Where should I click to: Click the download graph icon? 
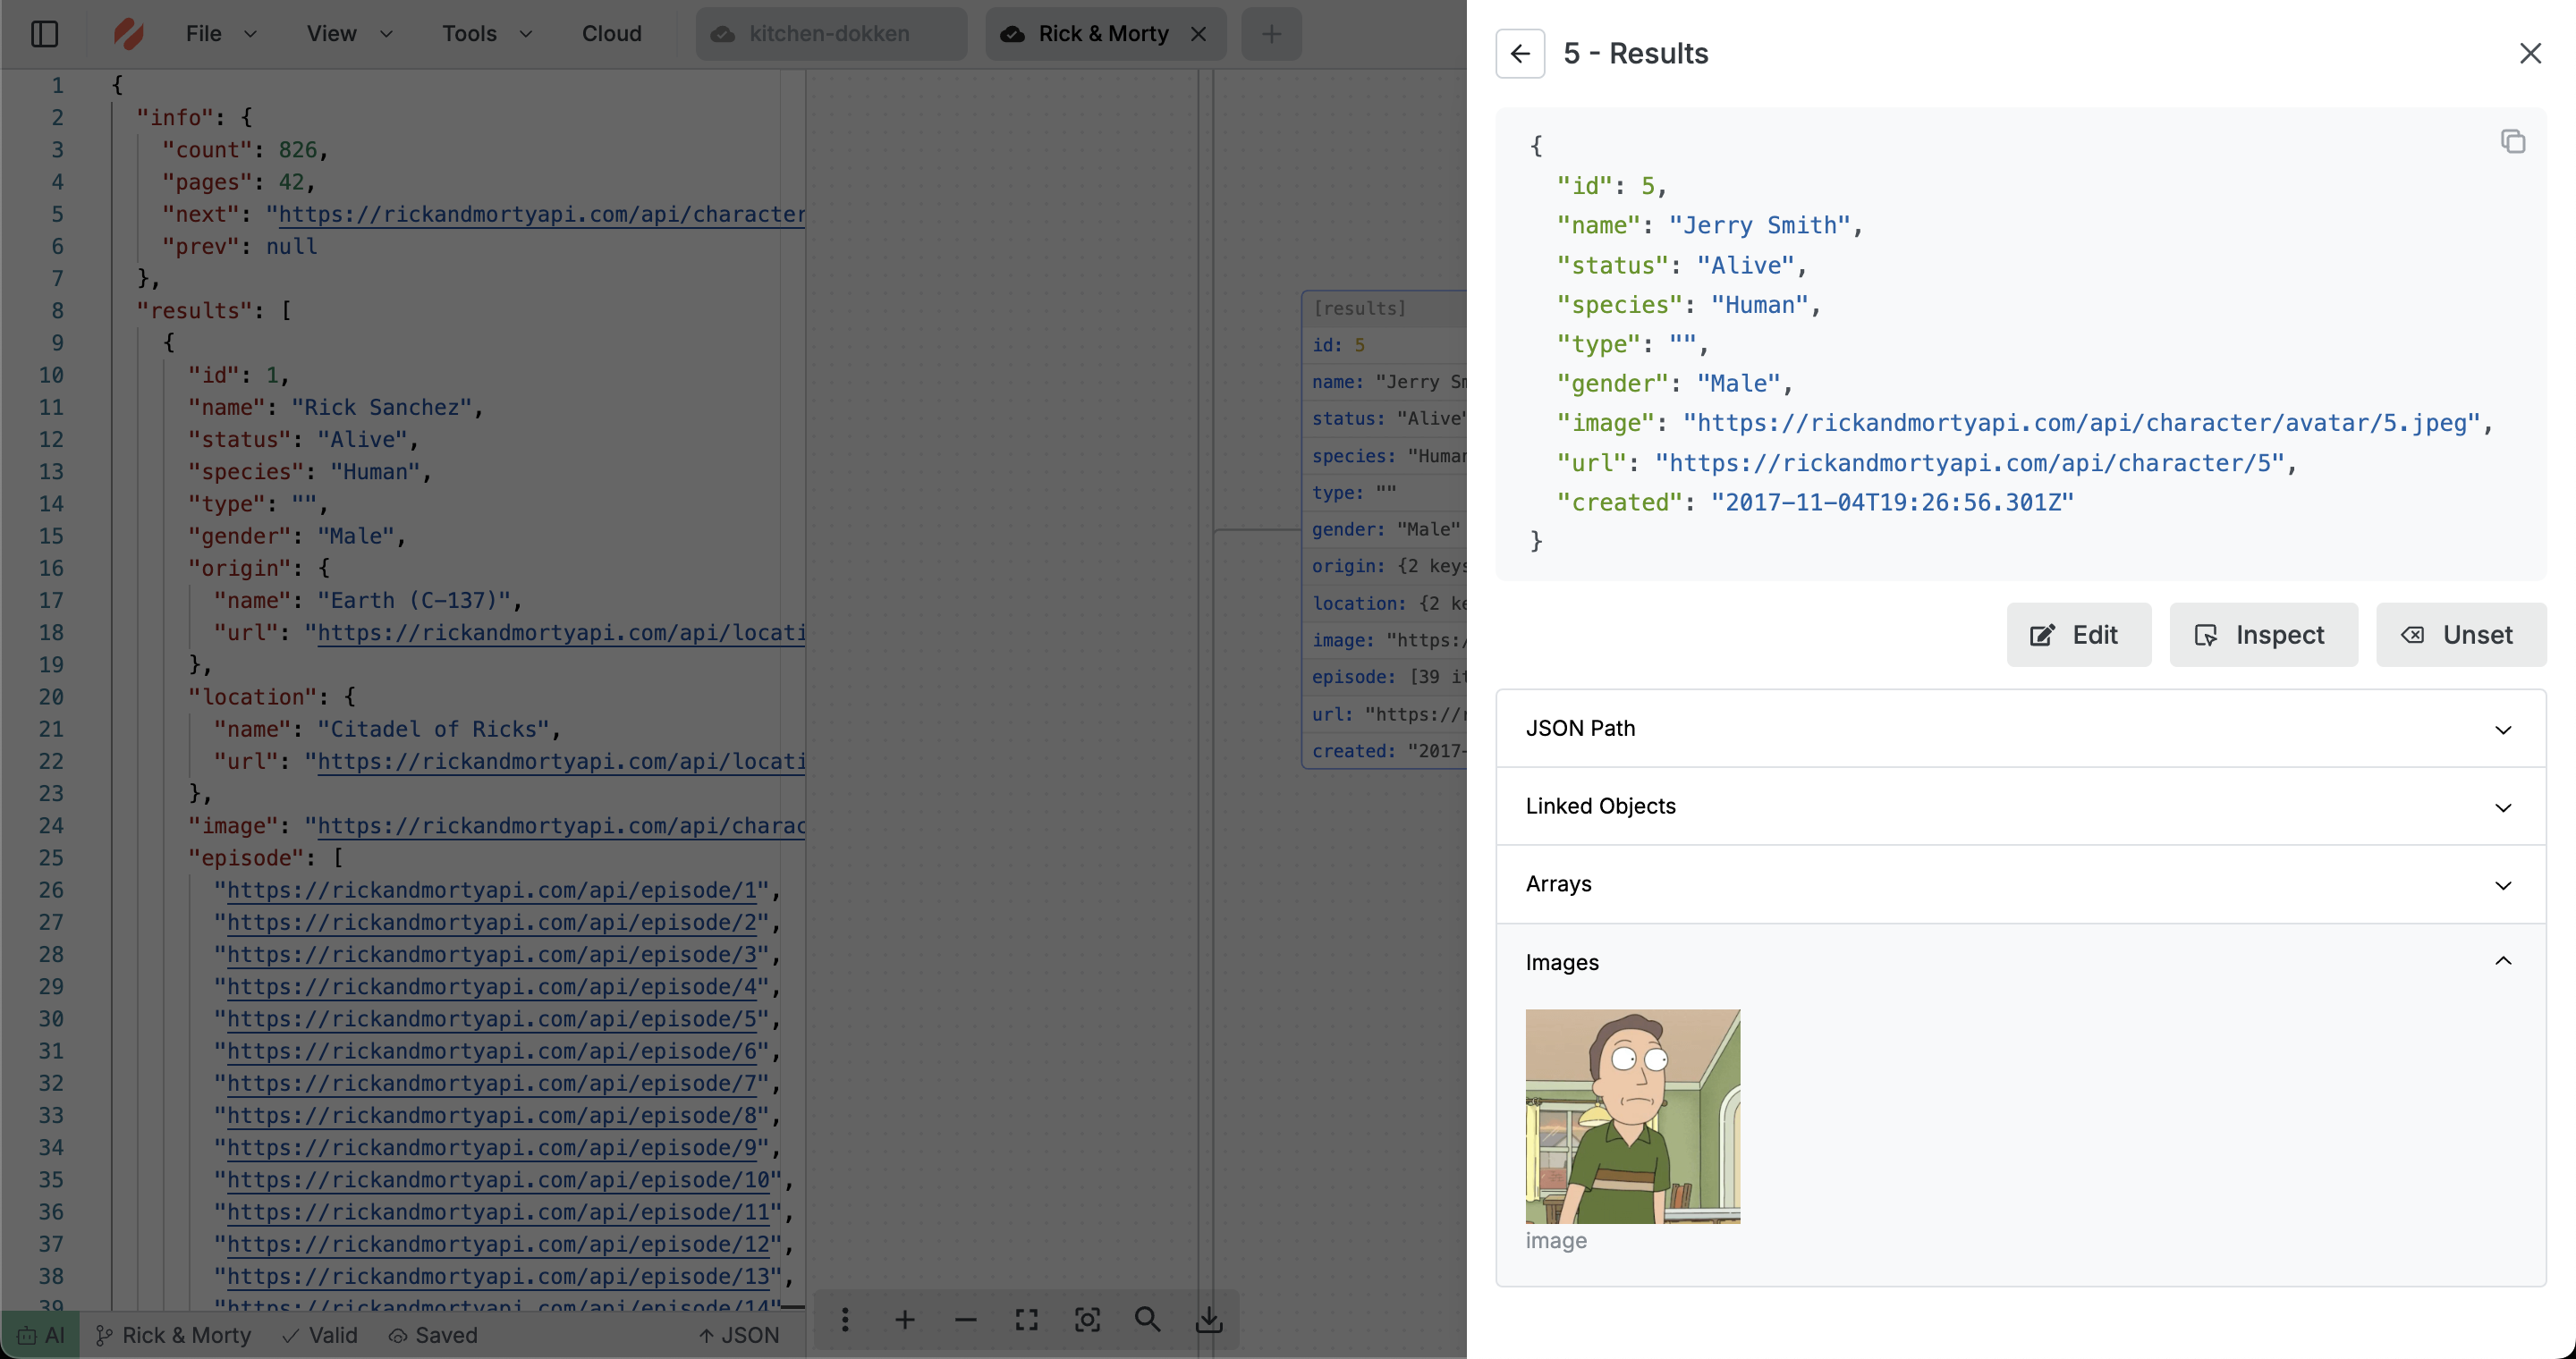(x=1209, y=1320)
